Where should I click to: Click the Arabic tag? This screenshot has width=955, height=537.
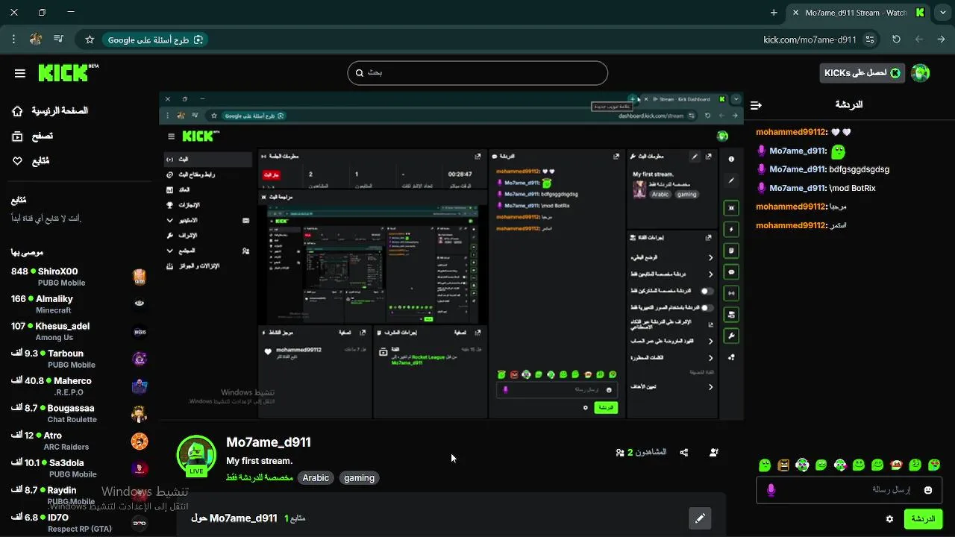coord(316,478)
